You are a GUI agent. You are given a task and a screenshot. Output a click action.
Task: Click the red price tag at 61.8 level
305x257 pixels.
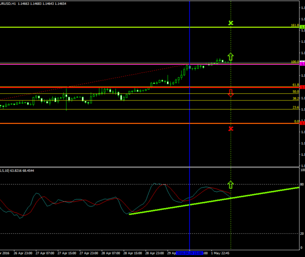click(x=302, y=87)
